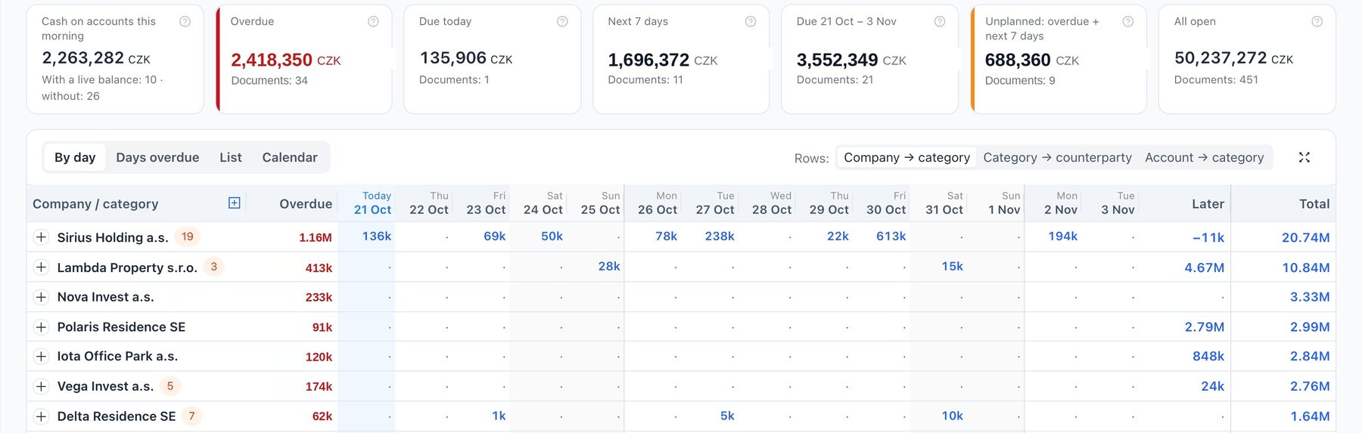This screenshot has width=1362, height=433.
Task: Open Unplanned overdue + next 7 days card
Action: [x=1059, y=59]
